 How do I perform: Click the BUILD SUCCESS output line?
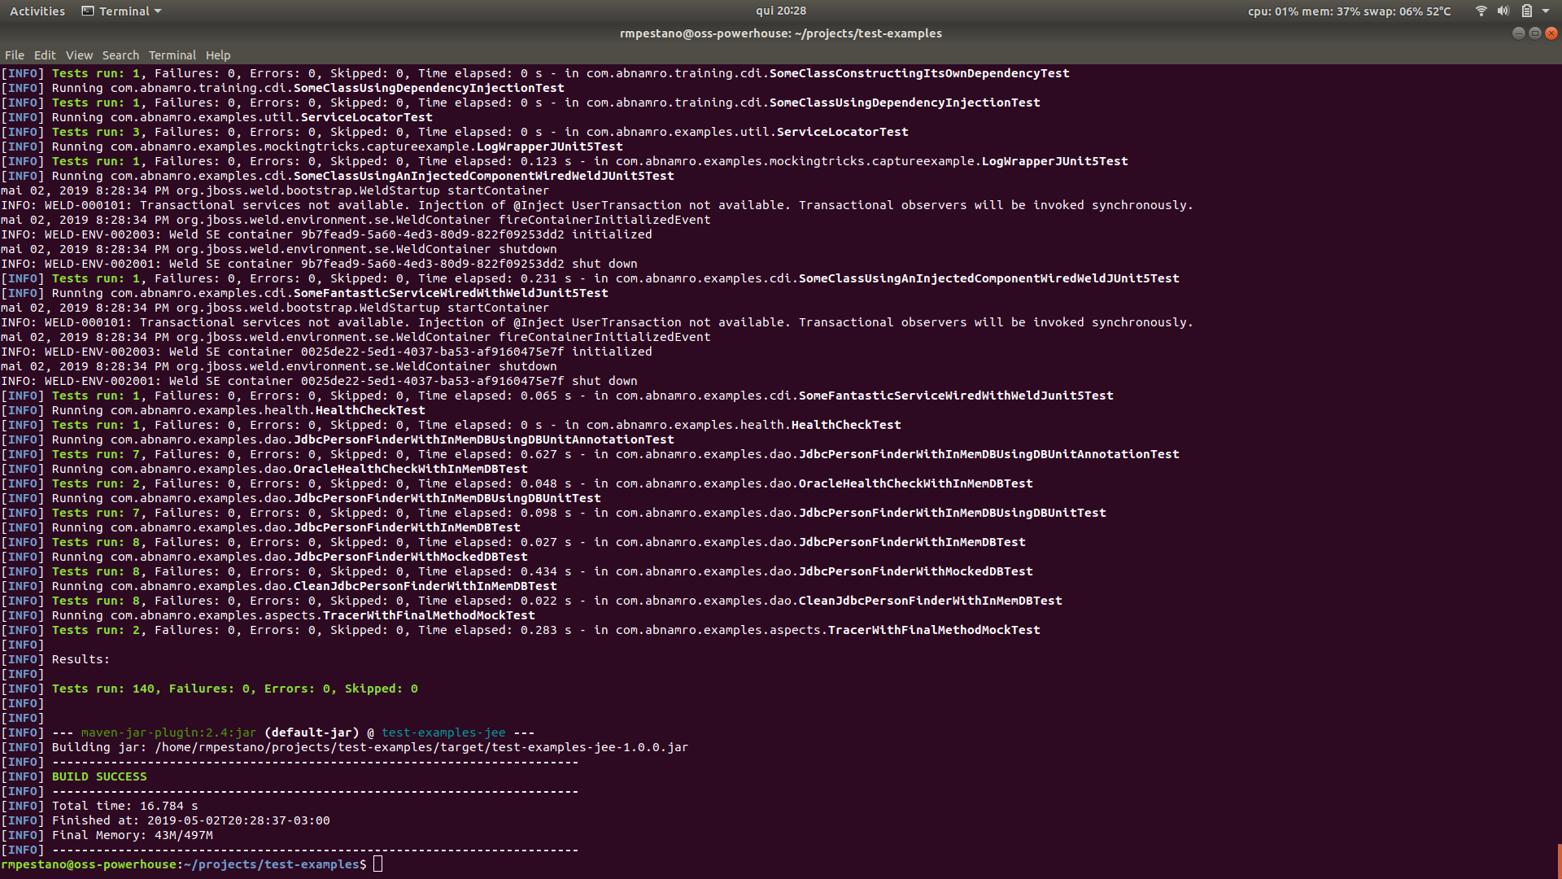coord(98,776)
